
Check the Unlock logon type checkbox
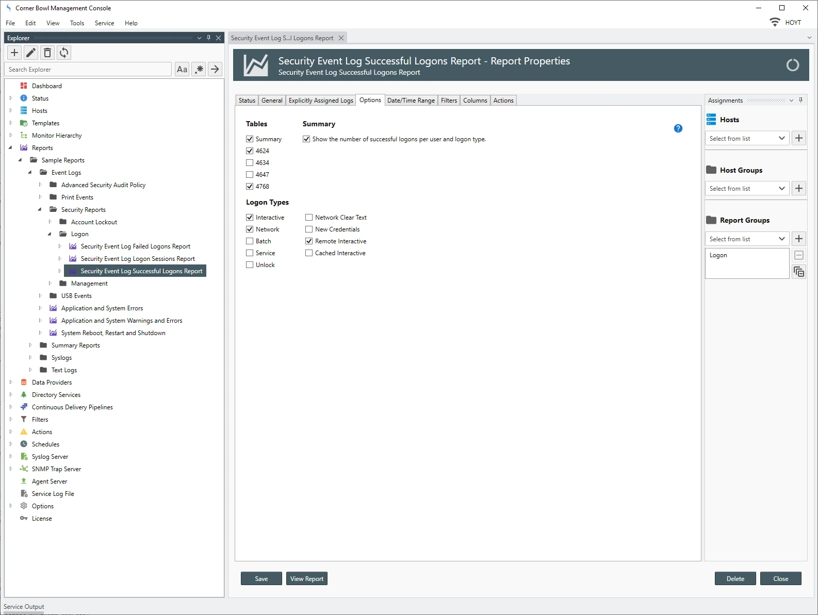250,265
